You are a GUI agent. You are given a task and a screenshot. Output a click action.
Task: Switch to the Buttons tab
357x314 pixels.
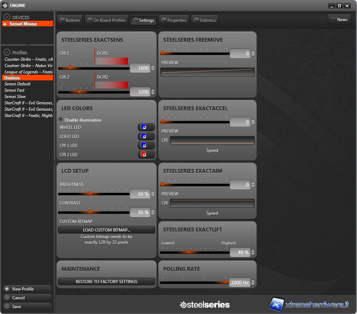[x=70, y=20]
